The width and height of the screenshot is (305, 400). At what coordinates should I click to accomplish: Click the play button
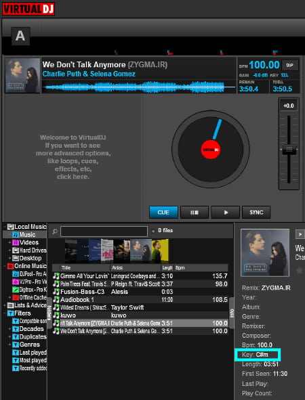225,213
